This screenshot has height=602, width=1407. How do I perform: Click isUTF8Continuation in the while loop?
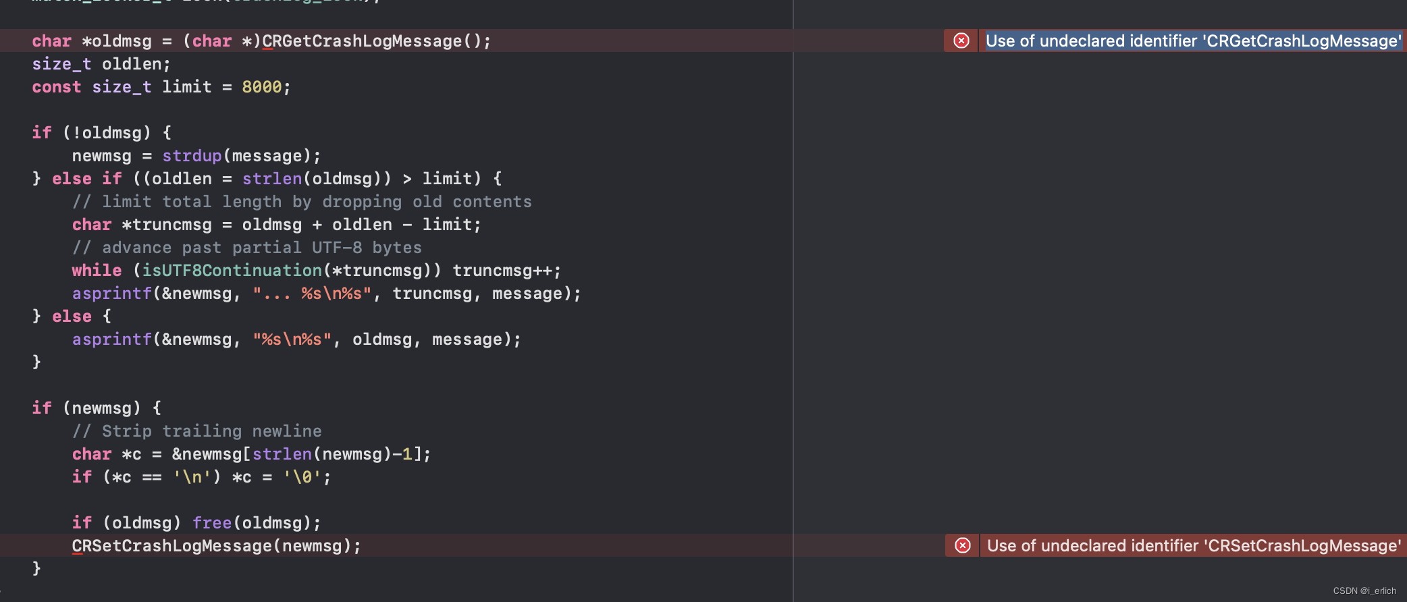[232, 271]
